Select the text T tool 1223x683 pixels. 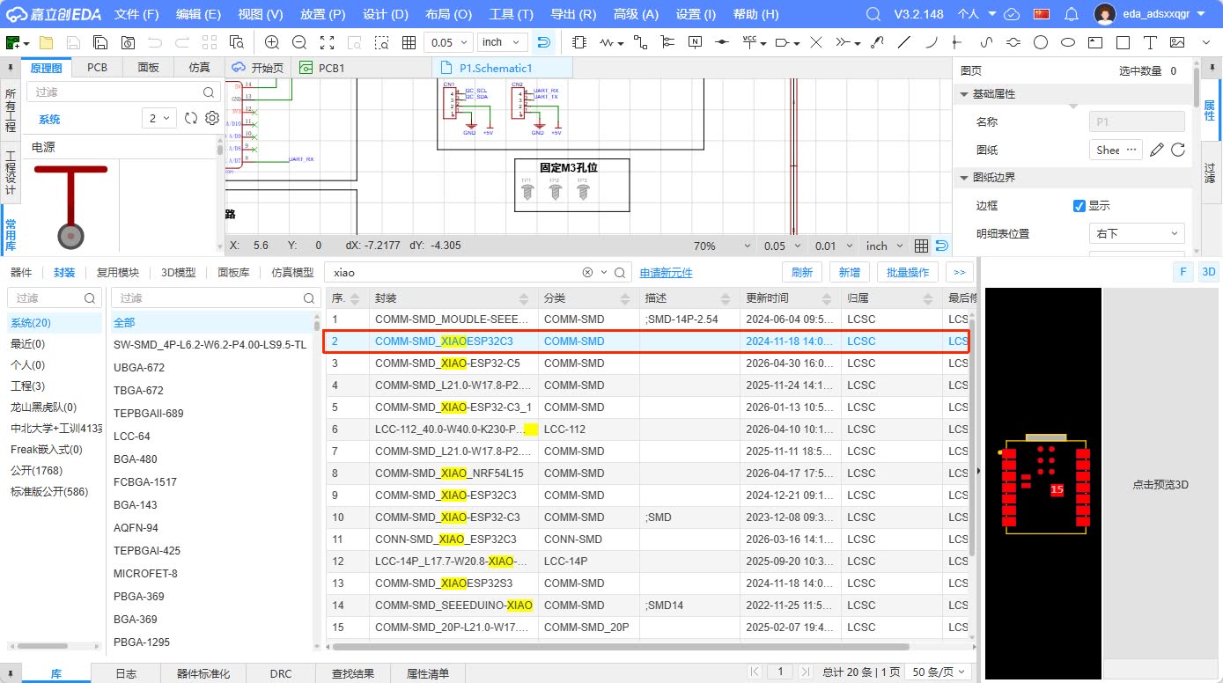point(1150,42)
